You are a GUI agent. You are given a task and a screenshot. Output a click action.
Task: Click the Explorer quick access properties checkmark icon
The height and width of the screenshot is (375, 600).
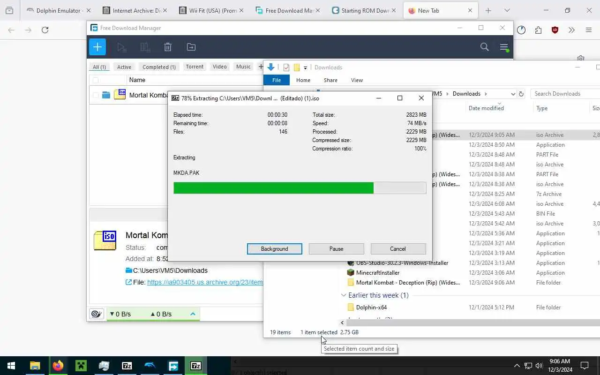click(286, 67)
